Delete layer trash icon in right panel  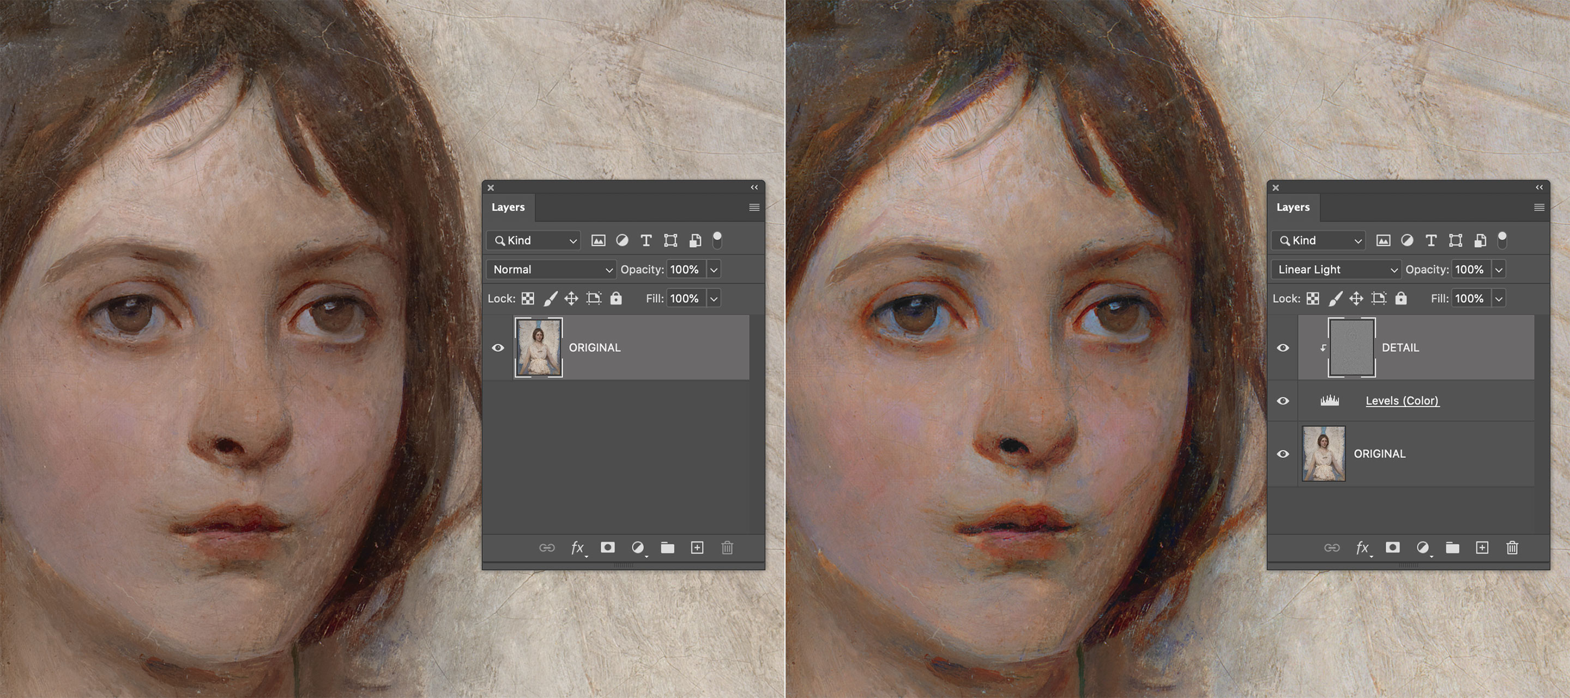[x=1512, y=548]
